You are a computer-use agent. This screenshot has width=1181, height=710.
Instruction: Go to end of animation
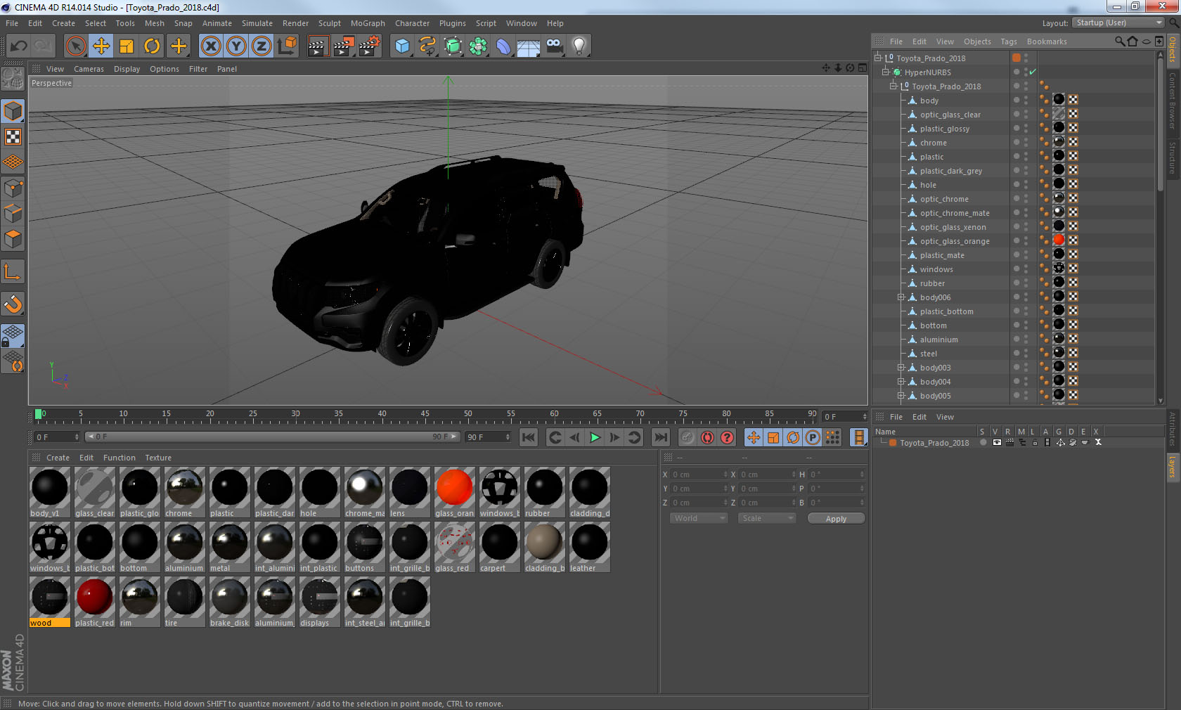(661, 437)
